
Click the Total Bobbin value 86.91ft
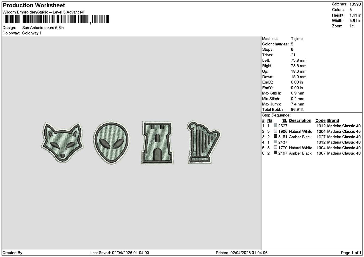point(297,110)
